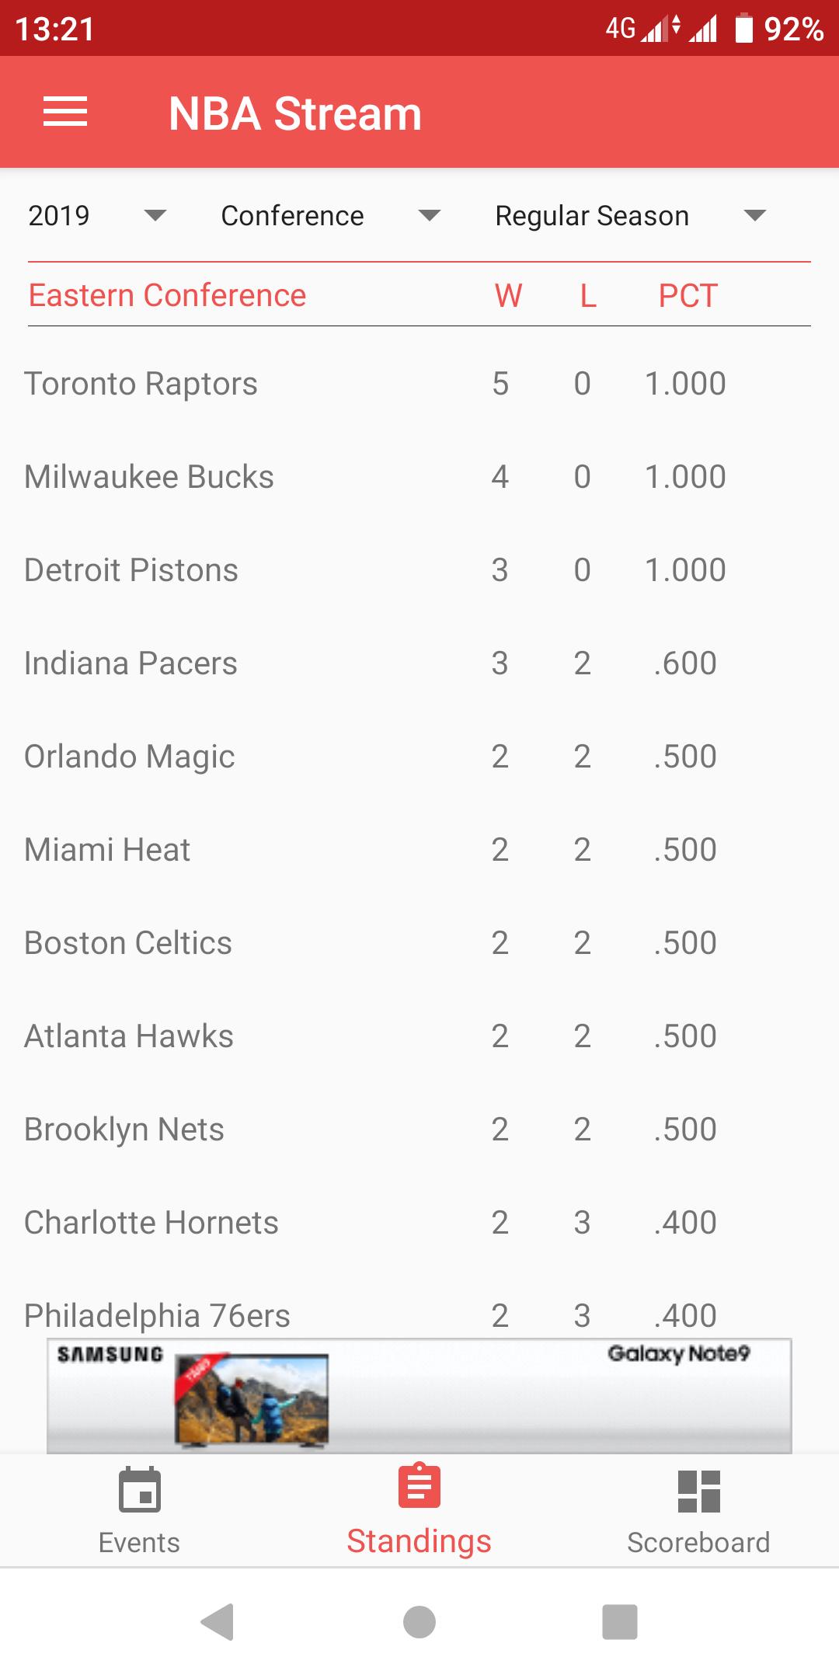Expand the Conference grouping dropdown
This screenshot has width=839, height=1678.
click(x=331, y=215)
